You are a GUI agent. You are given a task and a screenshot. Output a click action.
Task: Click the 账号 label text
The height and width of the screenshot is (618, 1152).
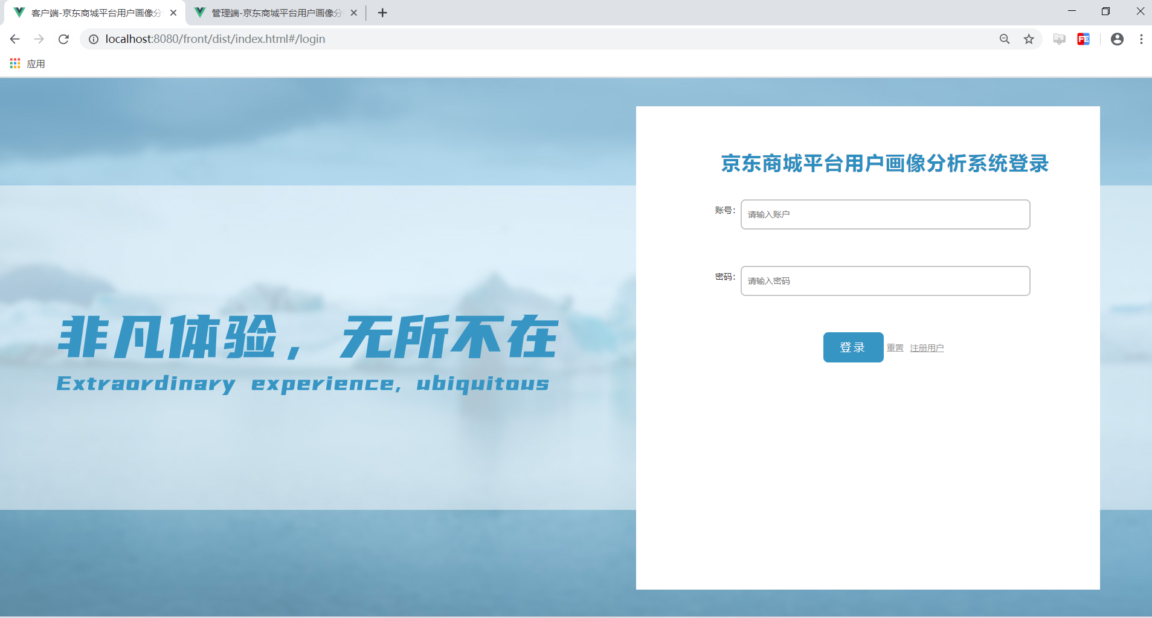click(725, 210)
